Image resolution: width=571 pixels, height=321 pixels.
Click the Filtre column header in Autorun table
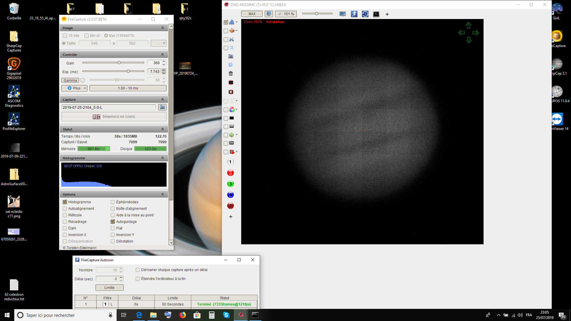(107, 298)
